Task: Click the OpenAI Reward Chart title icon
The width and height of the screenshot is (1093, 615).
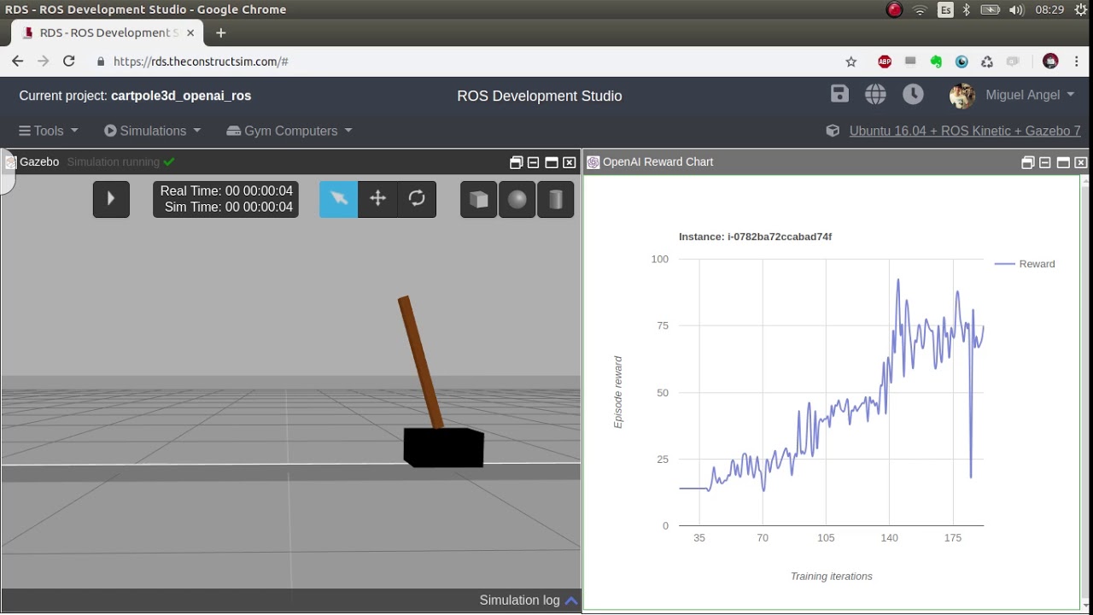Action: [x=593, y=161]
